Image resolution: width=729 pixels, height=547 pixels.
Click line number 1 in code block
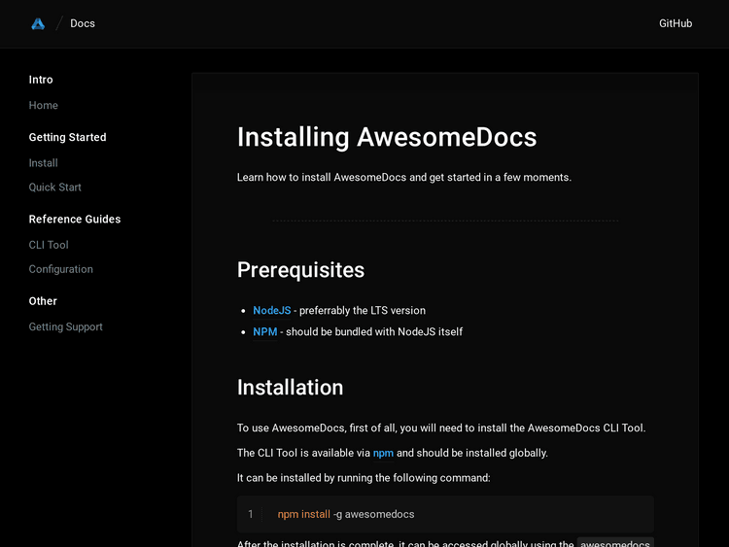coord(251,514)
